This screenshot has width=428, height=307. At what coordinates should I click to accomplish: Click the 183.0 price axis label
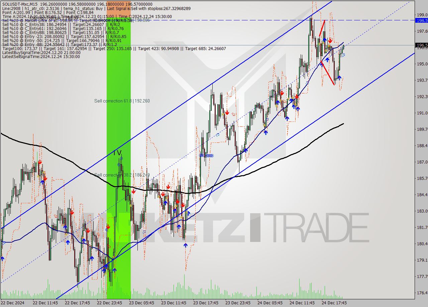point(422,211)
